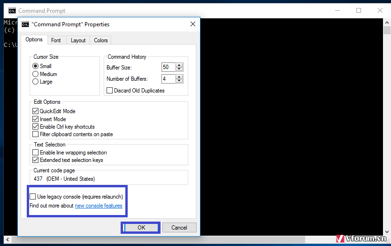This screenshot has height=246, width=391.
Task: Enable Discard Old Duplicates checkbox
Action: [x=109, y=90]
